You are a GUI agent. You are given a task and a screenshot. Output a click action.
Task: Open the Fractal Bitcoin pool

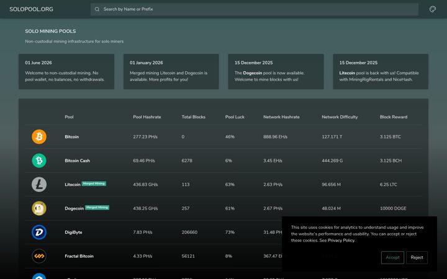[x=79, y=256]
